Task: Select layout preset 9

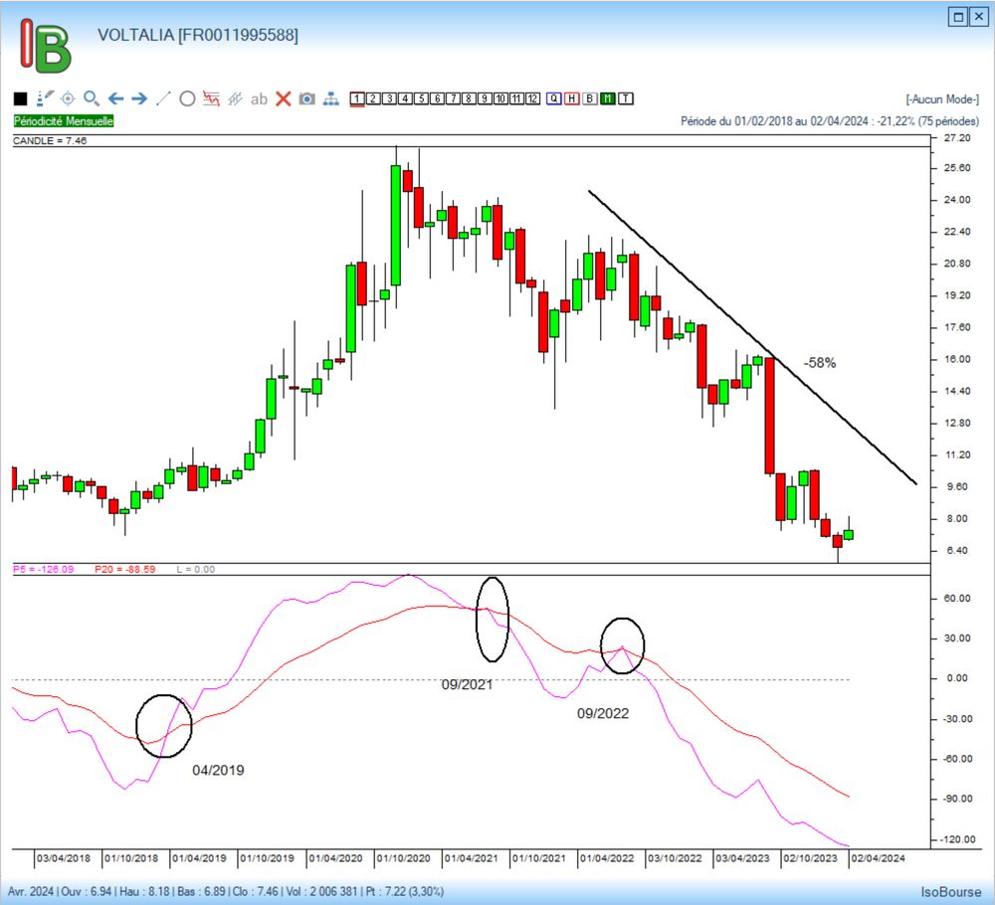Action: 485,98
